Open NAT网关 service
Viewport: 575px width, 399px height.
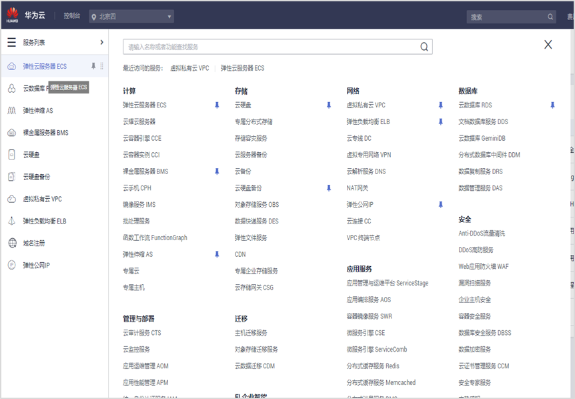357,188
